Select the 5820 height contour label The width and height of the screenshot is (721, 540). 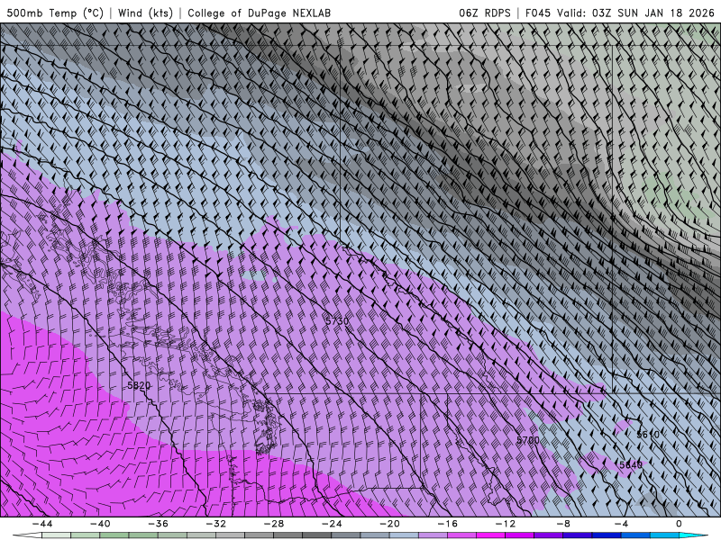tap(139, 385)
